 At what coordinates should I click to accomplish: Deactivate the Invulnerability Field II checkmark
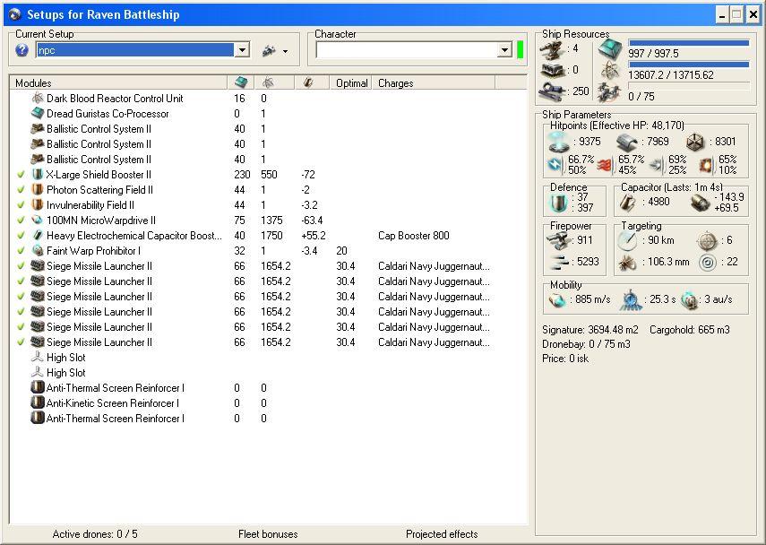[x=21, y=205]
